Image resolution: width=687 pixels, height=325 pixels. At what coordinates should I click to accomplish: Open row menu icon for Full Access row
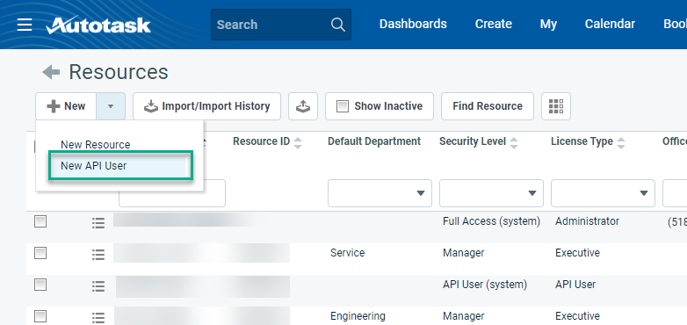[98, 223]
